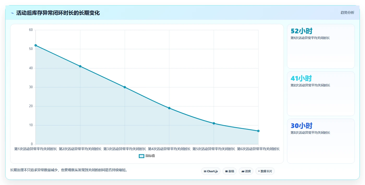Open the 41小时 data card
365x185 pixels.
pyautogui.click(x=321, y=94)
